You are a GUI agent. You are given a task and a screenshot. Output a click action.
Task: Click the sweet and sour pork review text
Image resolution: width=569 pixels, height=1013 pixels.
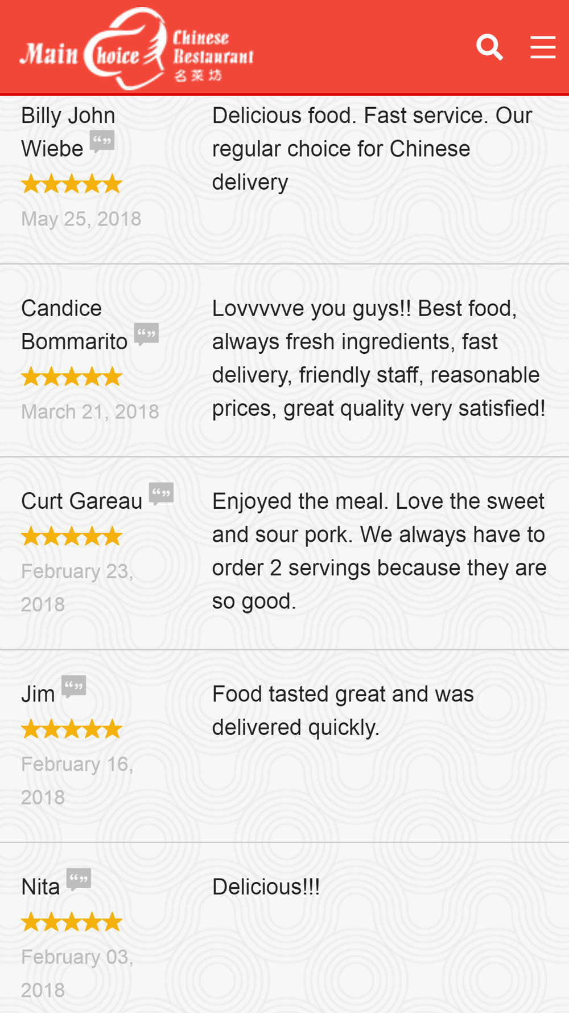coord(380,551)
